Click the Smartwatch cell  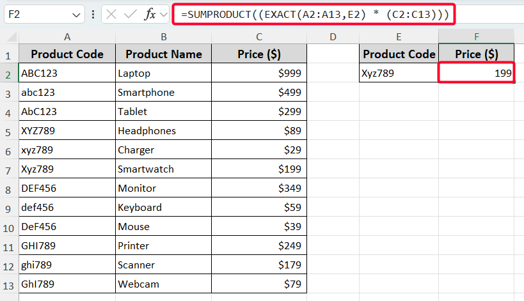[163, 169]
